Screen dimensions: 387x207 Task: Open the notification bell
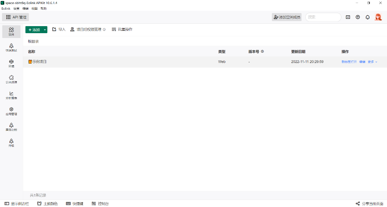[368, 17]
